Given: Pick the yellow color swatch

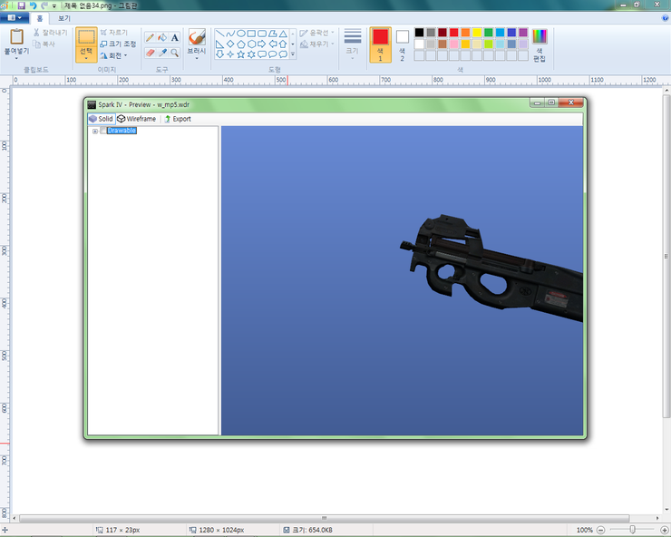Looking at the screenshot, I should coord(477,33).
